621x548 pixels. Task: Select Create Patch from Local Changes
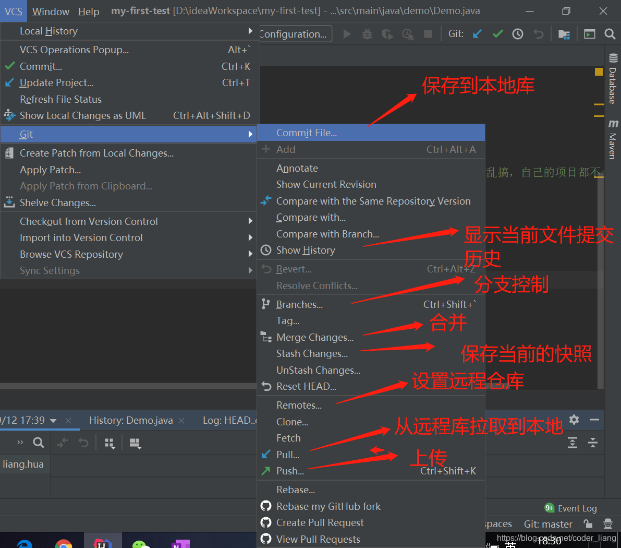[x=129, y=153]
